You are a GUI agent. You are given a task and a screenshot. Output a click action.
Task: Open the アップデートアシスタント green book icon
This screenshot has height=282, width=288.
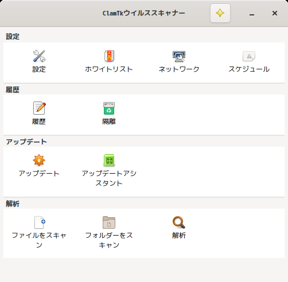[109, 160]
